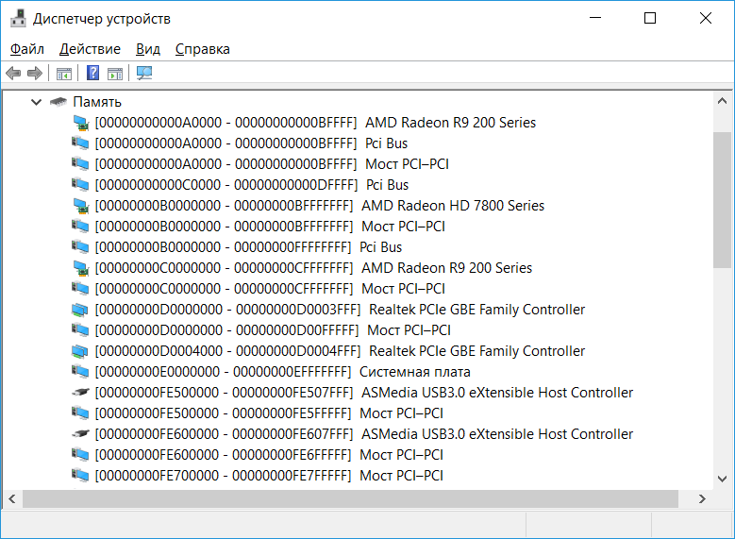Click the Forward arrow toolbar icon

click(35, 74)
